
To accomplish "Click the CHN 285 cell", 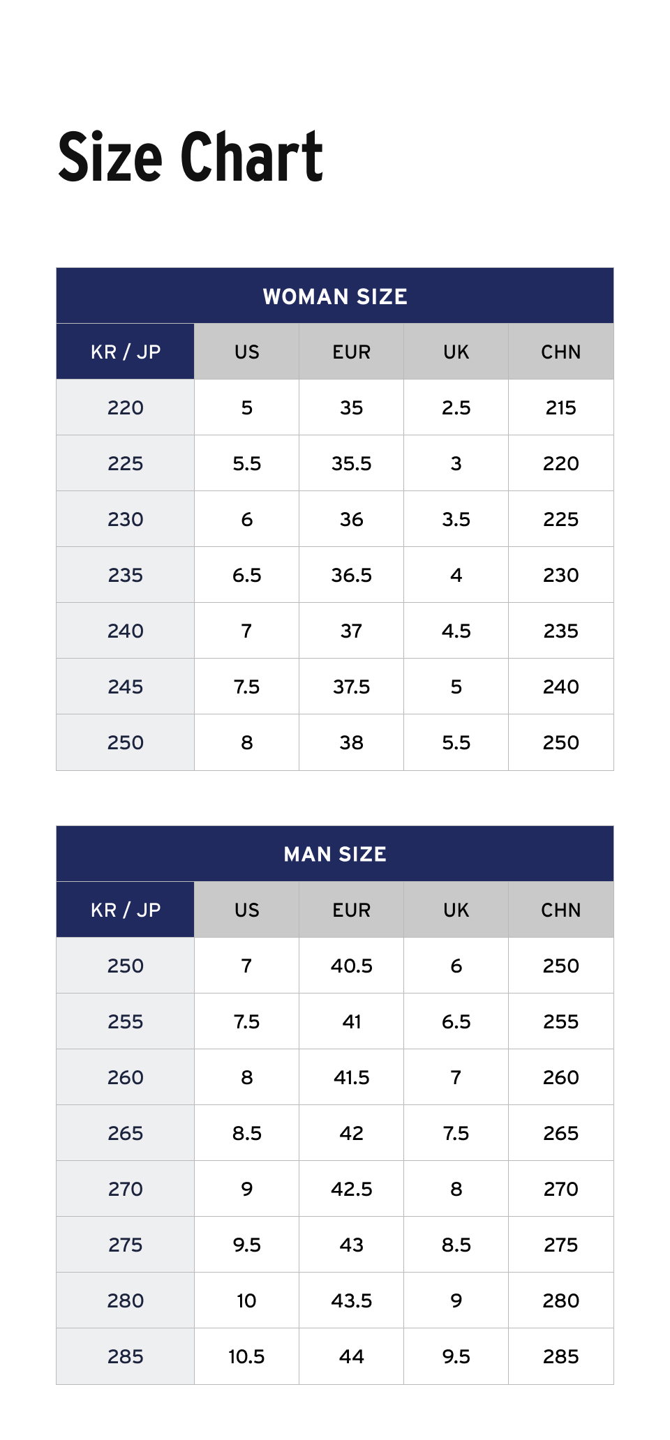I will (561, 1356).
